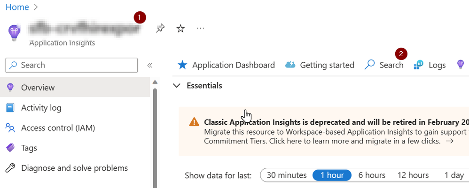Click the Home breadcrumb link
This screenshot has width=469, height=188.
click(x=17, y=7)
